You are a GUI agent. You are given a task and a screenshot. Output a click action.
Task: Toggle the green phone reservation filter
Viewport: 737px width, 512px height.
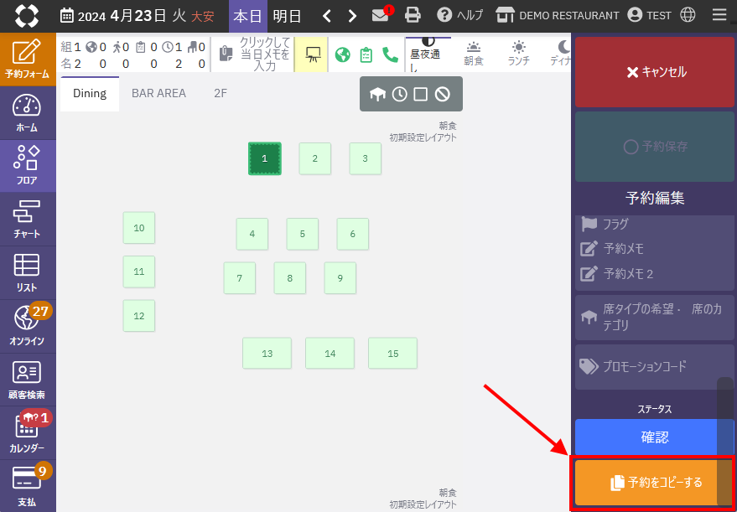[390, 54]
